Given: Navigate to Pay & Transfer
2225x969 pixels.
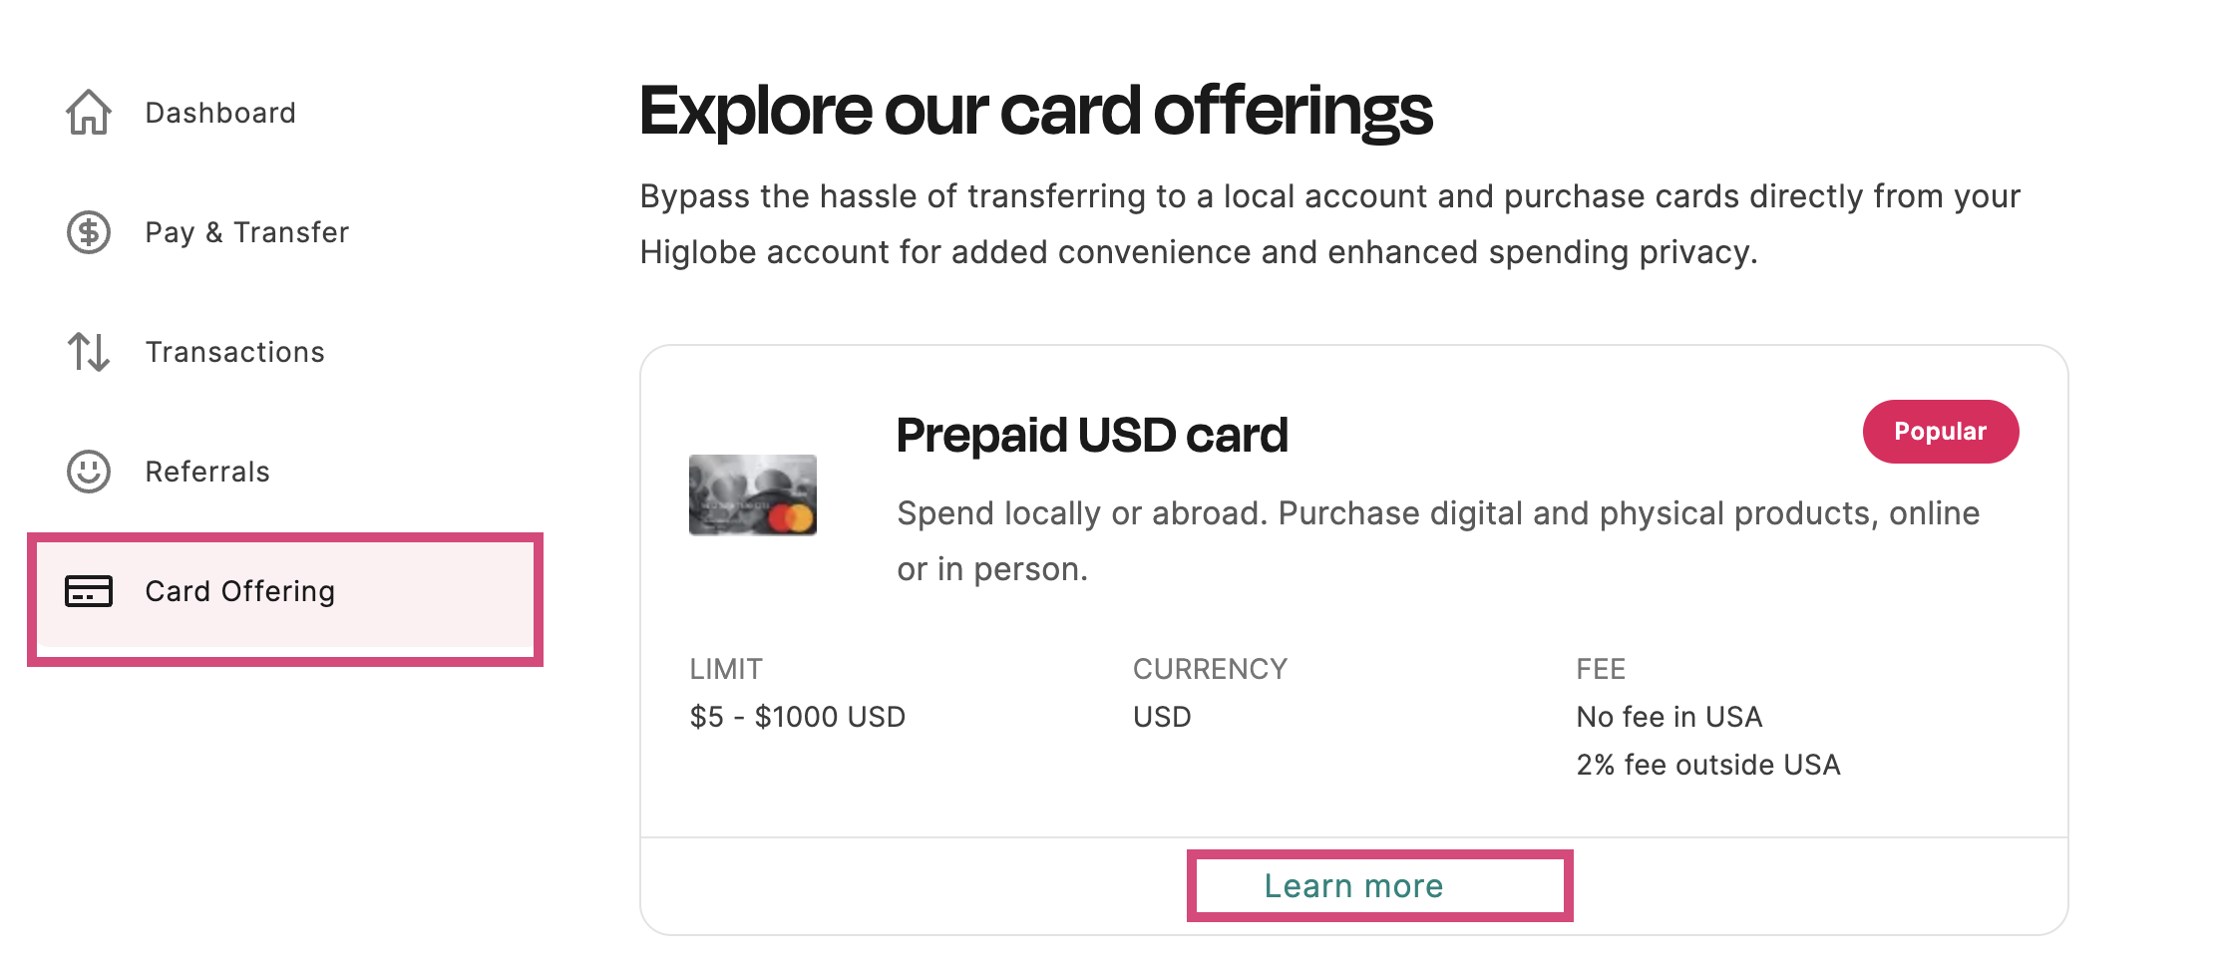Looking at the screenshot, I should click(246, 232).
